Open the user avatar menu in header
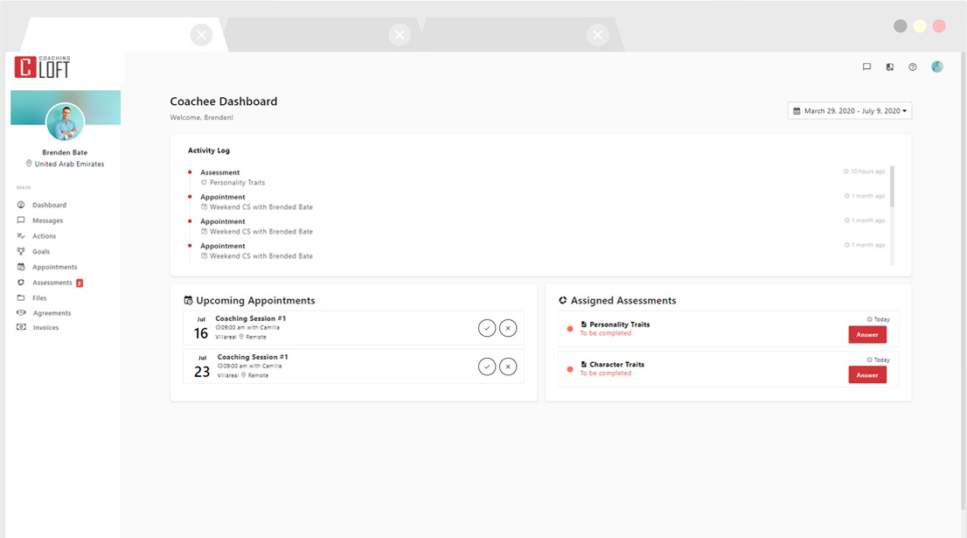This screenshot has width=967, height=538. (x=937, y=66)
